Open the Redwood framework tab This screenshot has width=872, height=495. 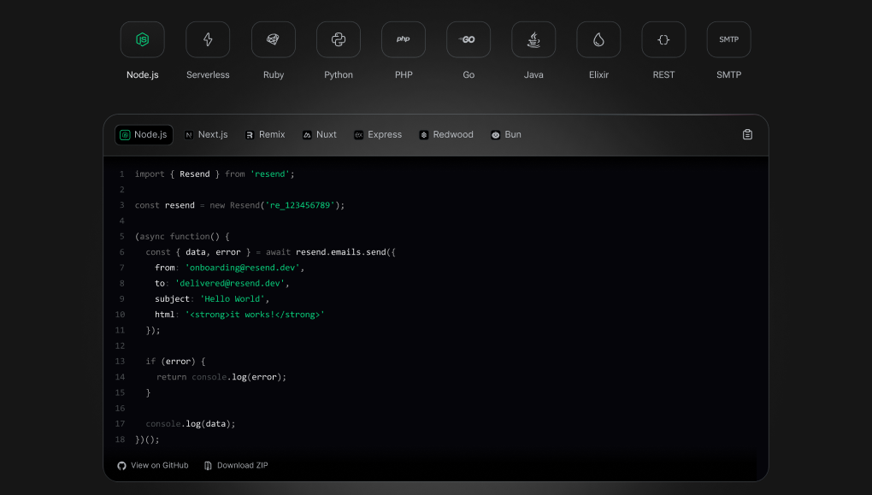coord(446,135)
